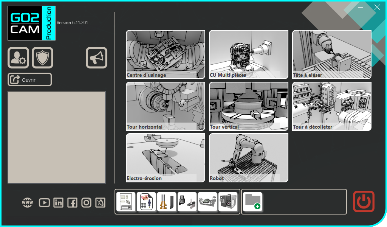Open the user settings icon
Screen dimensions: 387x227
pos(18,58)
